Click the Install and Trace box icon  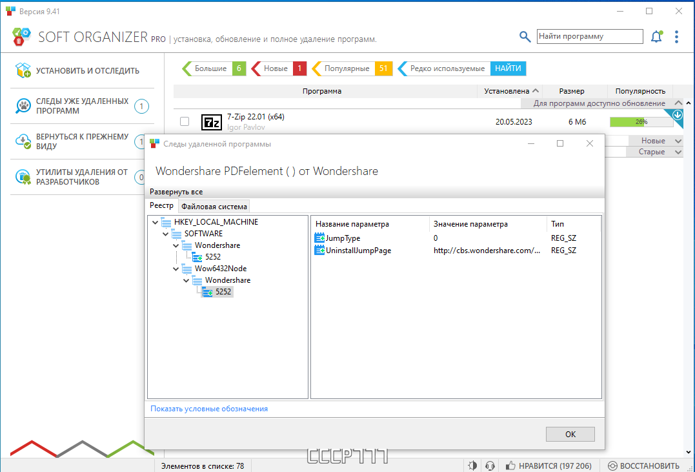(x=23, y=70)
